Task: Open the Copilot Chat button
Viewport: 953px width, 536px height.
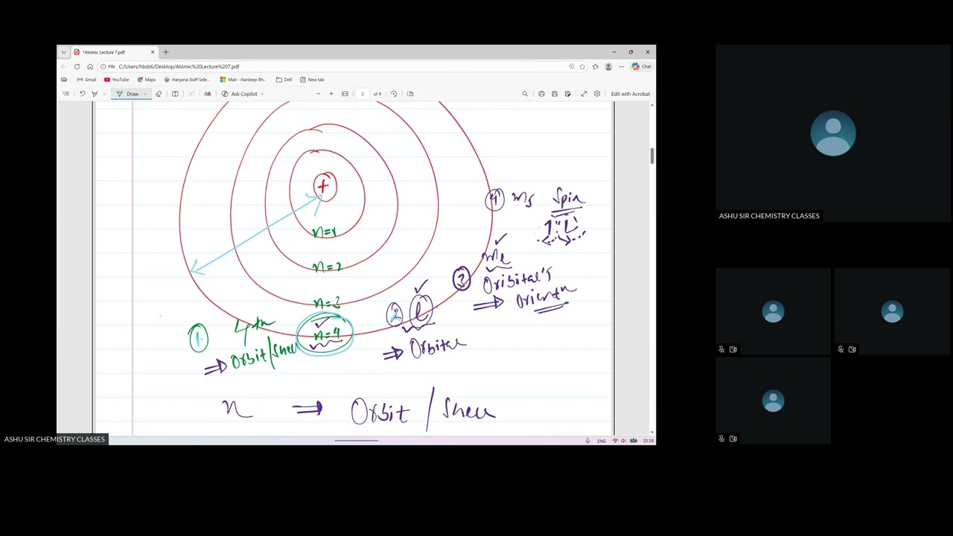Action: coord(641,66)
